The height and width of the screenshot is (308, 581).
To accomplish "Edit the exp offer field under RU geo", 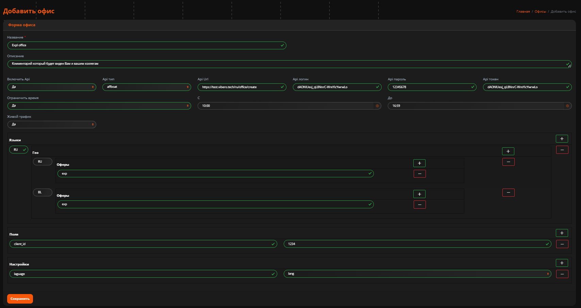I will (216, 174).
